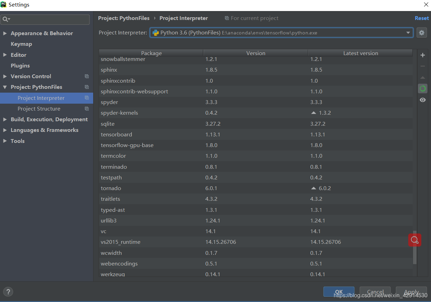Expand Build, Execution, Deployment section

pyautogui.click(x=5, y=119)
